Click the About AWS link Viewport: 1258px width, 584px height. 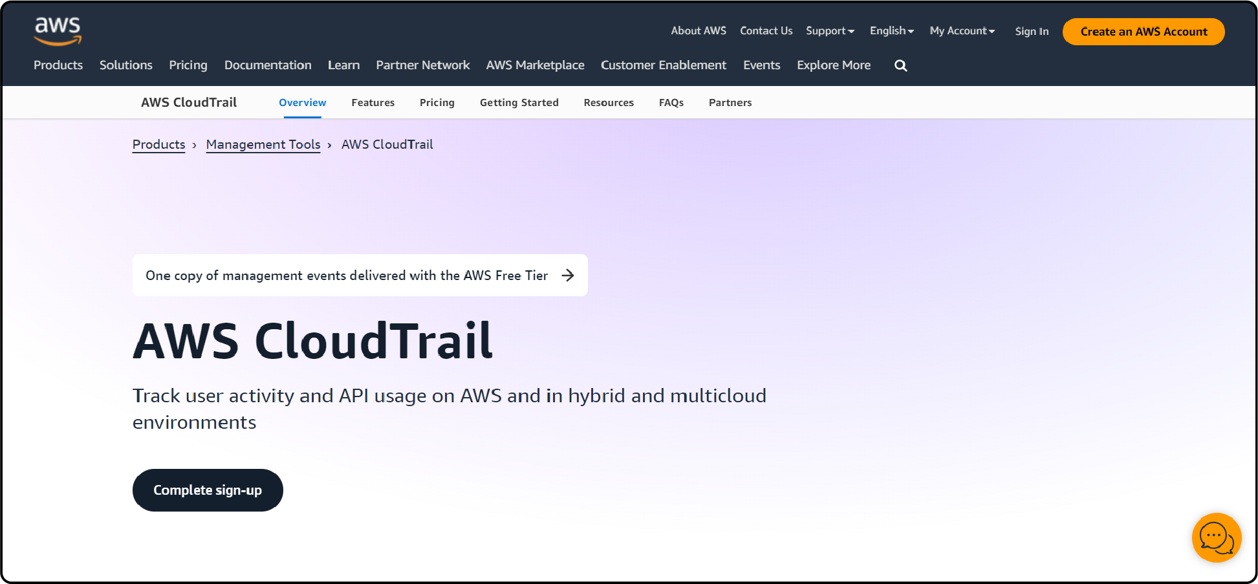tap(699, 31)
